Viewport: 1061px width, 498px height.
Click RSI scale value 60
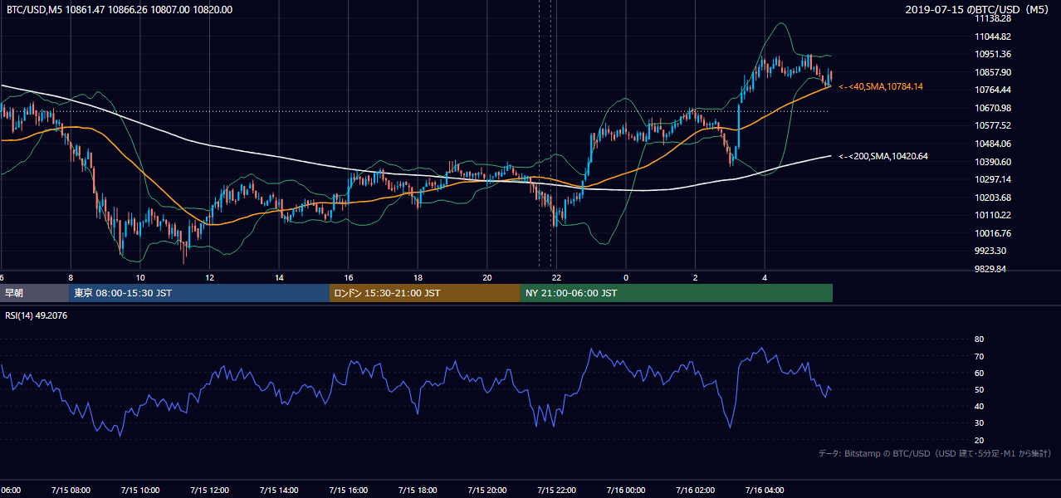979,373
